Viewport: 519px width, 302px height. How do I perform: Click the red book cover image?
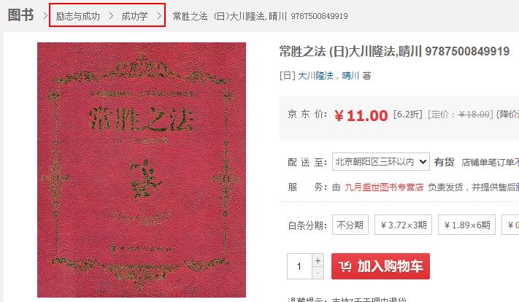coord(142,170)
